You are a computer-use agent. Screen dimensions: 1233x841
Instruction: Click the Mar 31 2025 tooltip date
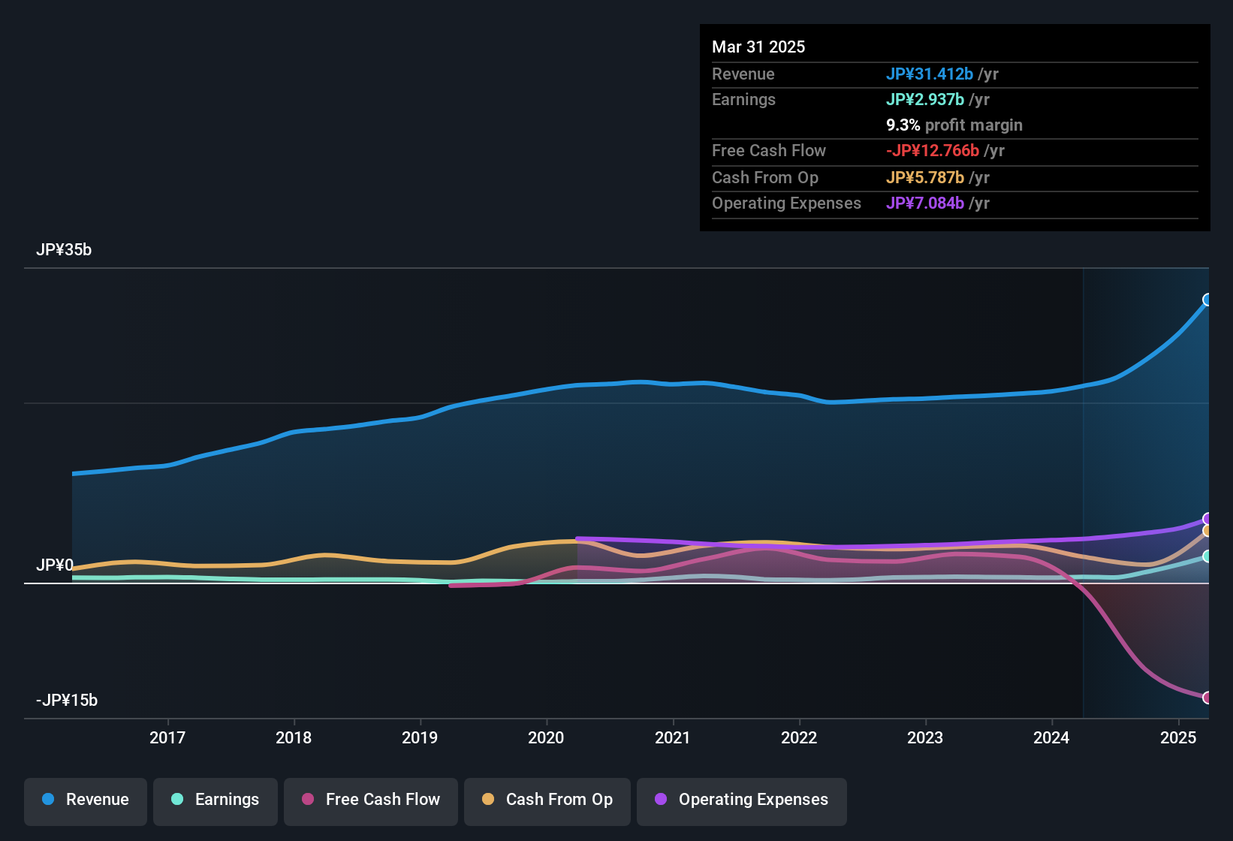758,47
